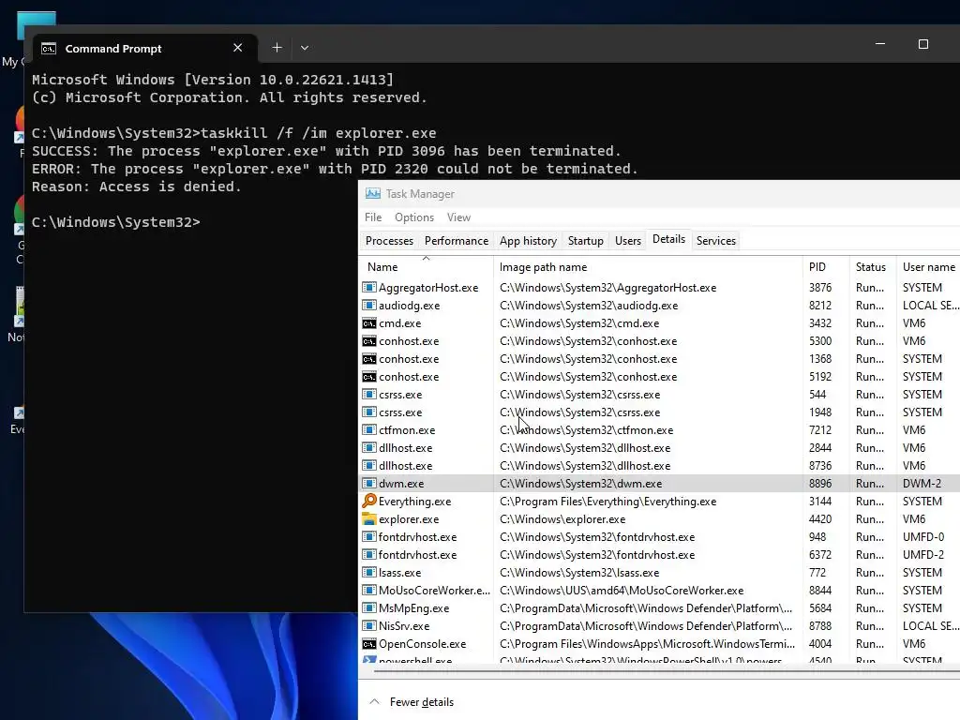
Task: Click UMFD-0 user name cell
Action: point(923,537)
